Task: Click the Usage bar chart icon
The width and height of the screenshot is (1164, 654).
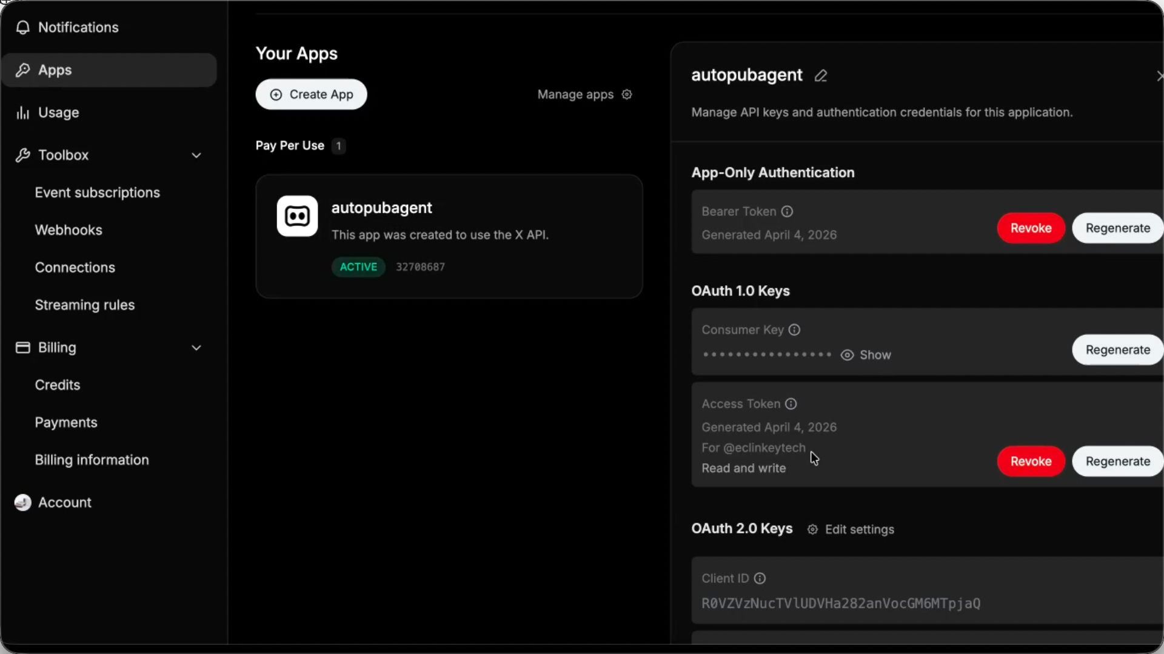Action: 23,113
